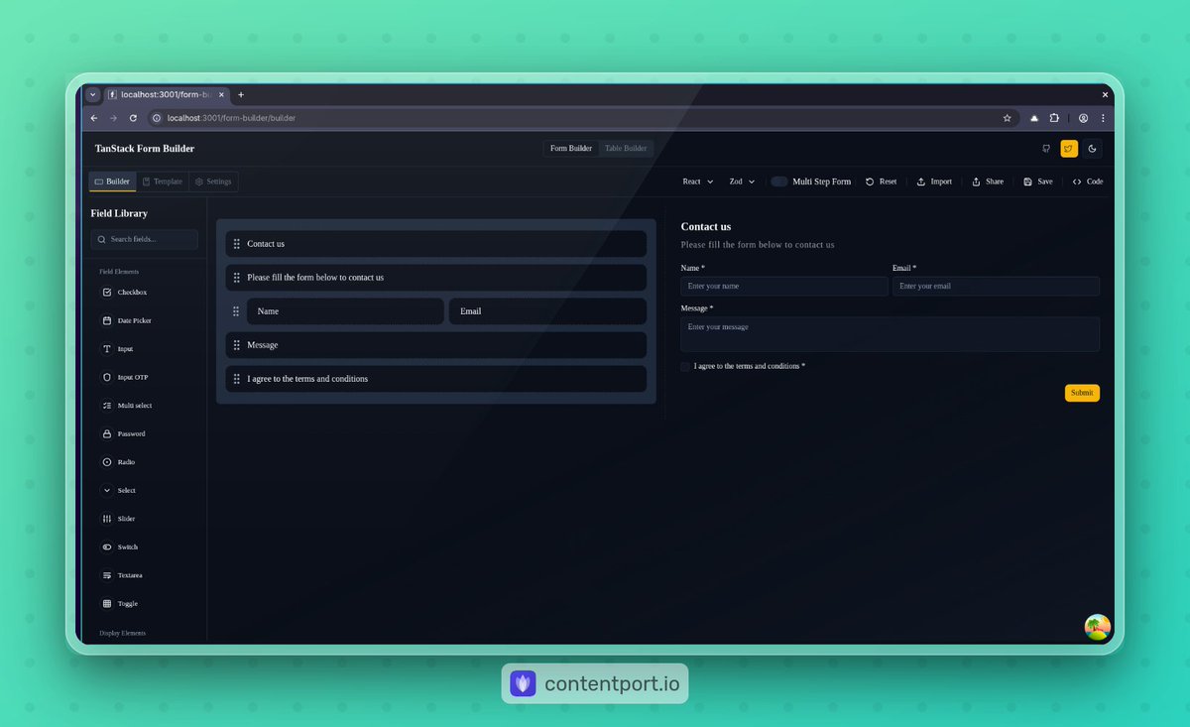Click the 'Enter your name' input
Screen dimensions: 1190x727
tap(784, 286)
